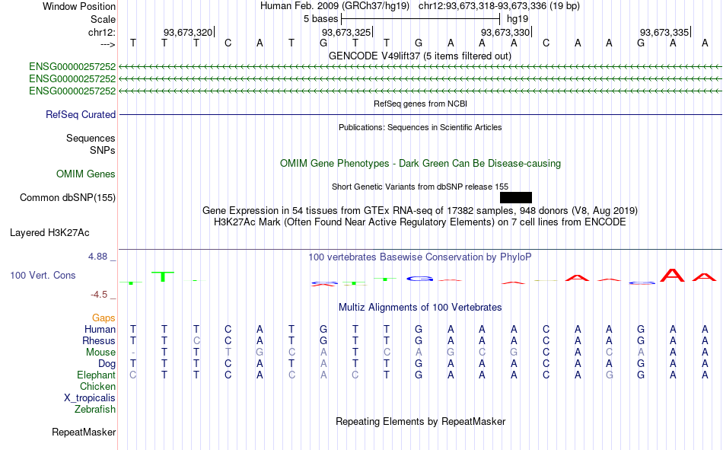Click the chr12:93,673,318-93,673,336 (19 bp) coordinates
This screenshot has width=723, height=450.
click(499, 6)
